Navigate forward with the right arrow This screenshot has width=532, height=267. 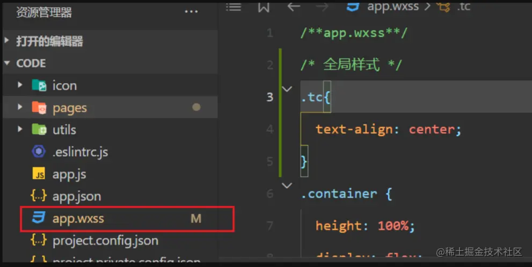pyautogui.click(x=322, y=6)
